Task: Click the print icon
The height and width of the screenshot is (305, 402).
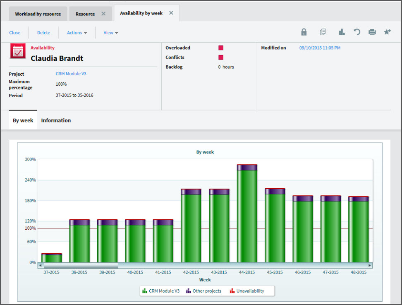Action: click(x=372, y=32)
